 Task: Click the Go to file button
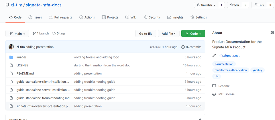click(x=146, y=33)
